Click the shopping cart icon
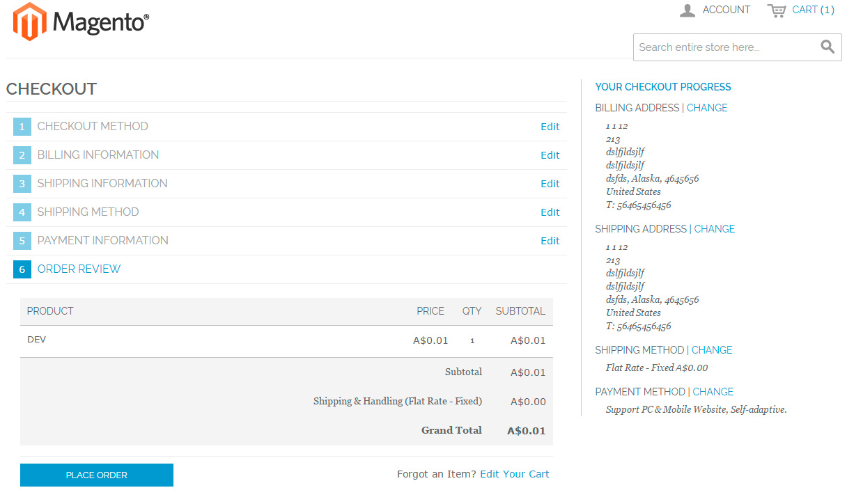 pyautogui.click(x=777, y=10)
